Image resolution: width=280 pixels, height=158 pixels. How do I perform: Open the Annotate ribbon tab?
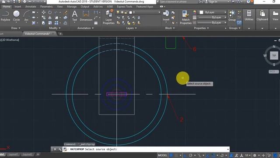click(31, 7)
